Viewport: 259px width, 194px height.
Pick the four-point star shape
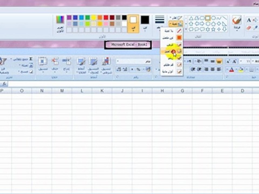pos(219,29)
